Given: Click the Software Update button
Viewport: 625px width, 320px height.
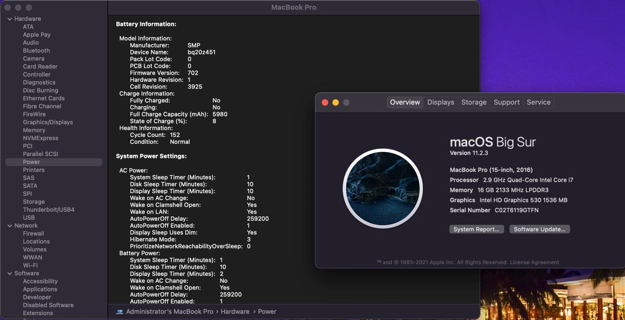Looking at the screenshot, I should point(539,229).
